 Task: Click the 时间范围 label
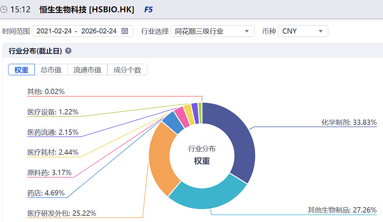tap(16, 31)
